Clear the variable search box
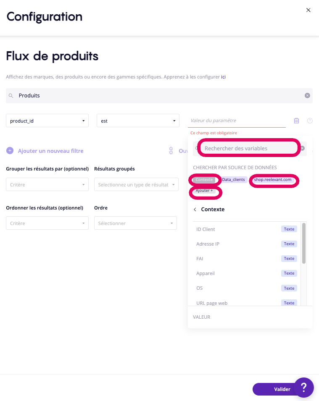This screenshot has height=401, width=319. [302, 148]
